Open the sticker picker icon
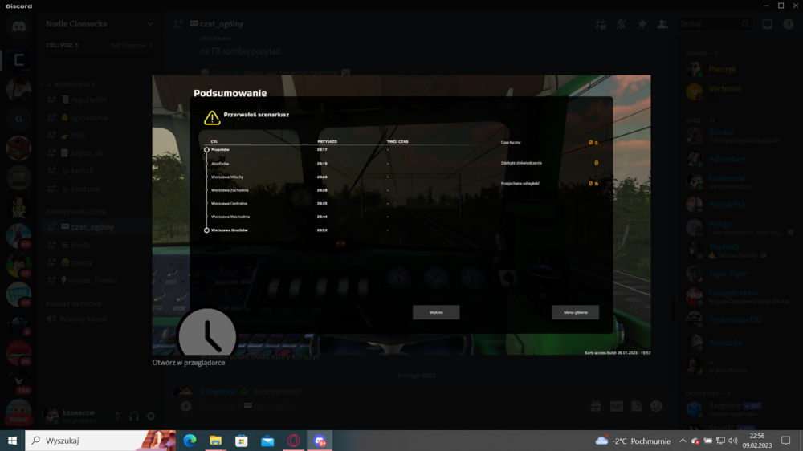 click(637, 406)
